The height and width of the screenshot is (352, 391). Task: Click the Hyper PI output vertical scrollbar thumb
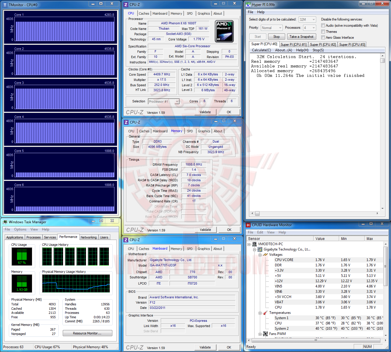(382, 61)
